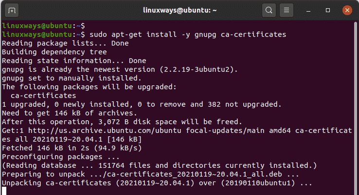The height and width of the screenshot is (195, 359).
Task: Click the gnupg newest version line
Action: pos(120,69)
